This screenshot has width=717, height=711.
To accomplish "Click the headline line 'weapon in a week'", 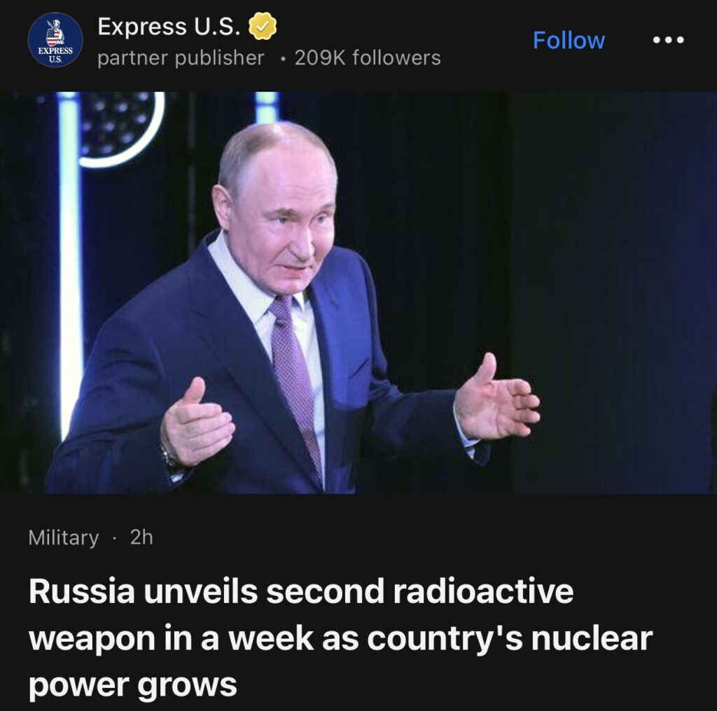I will tap(171, 639).
